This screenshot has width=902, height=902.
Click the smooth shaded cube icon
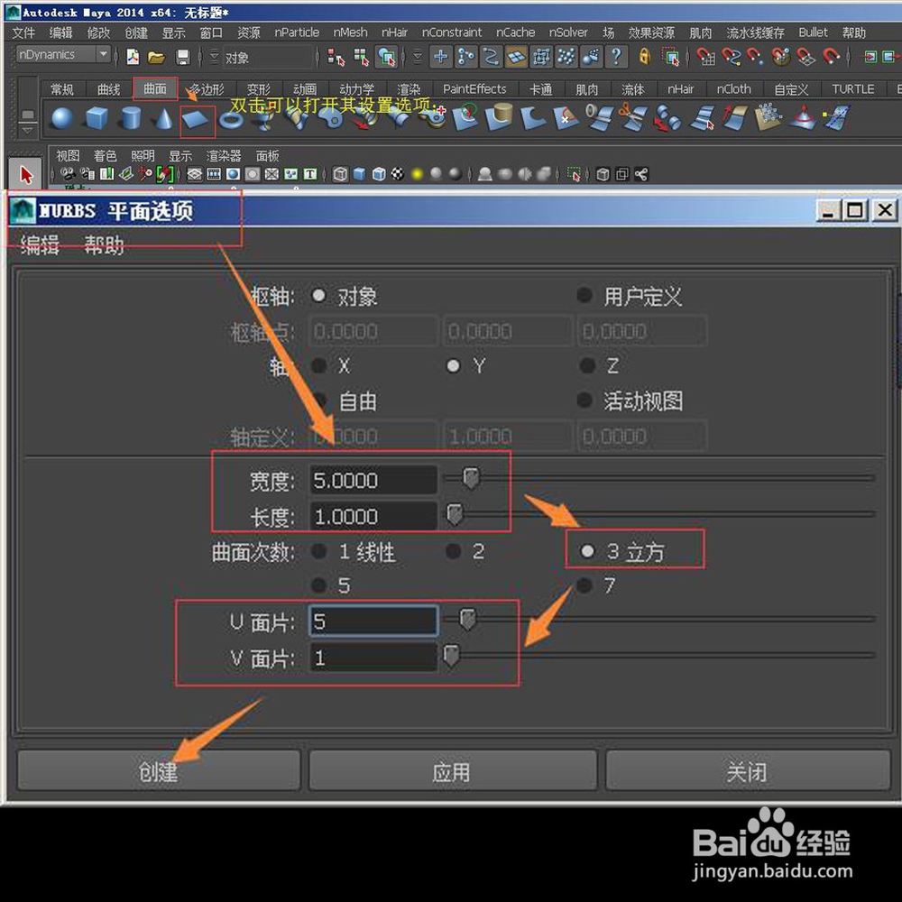coord(360,174)
